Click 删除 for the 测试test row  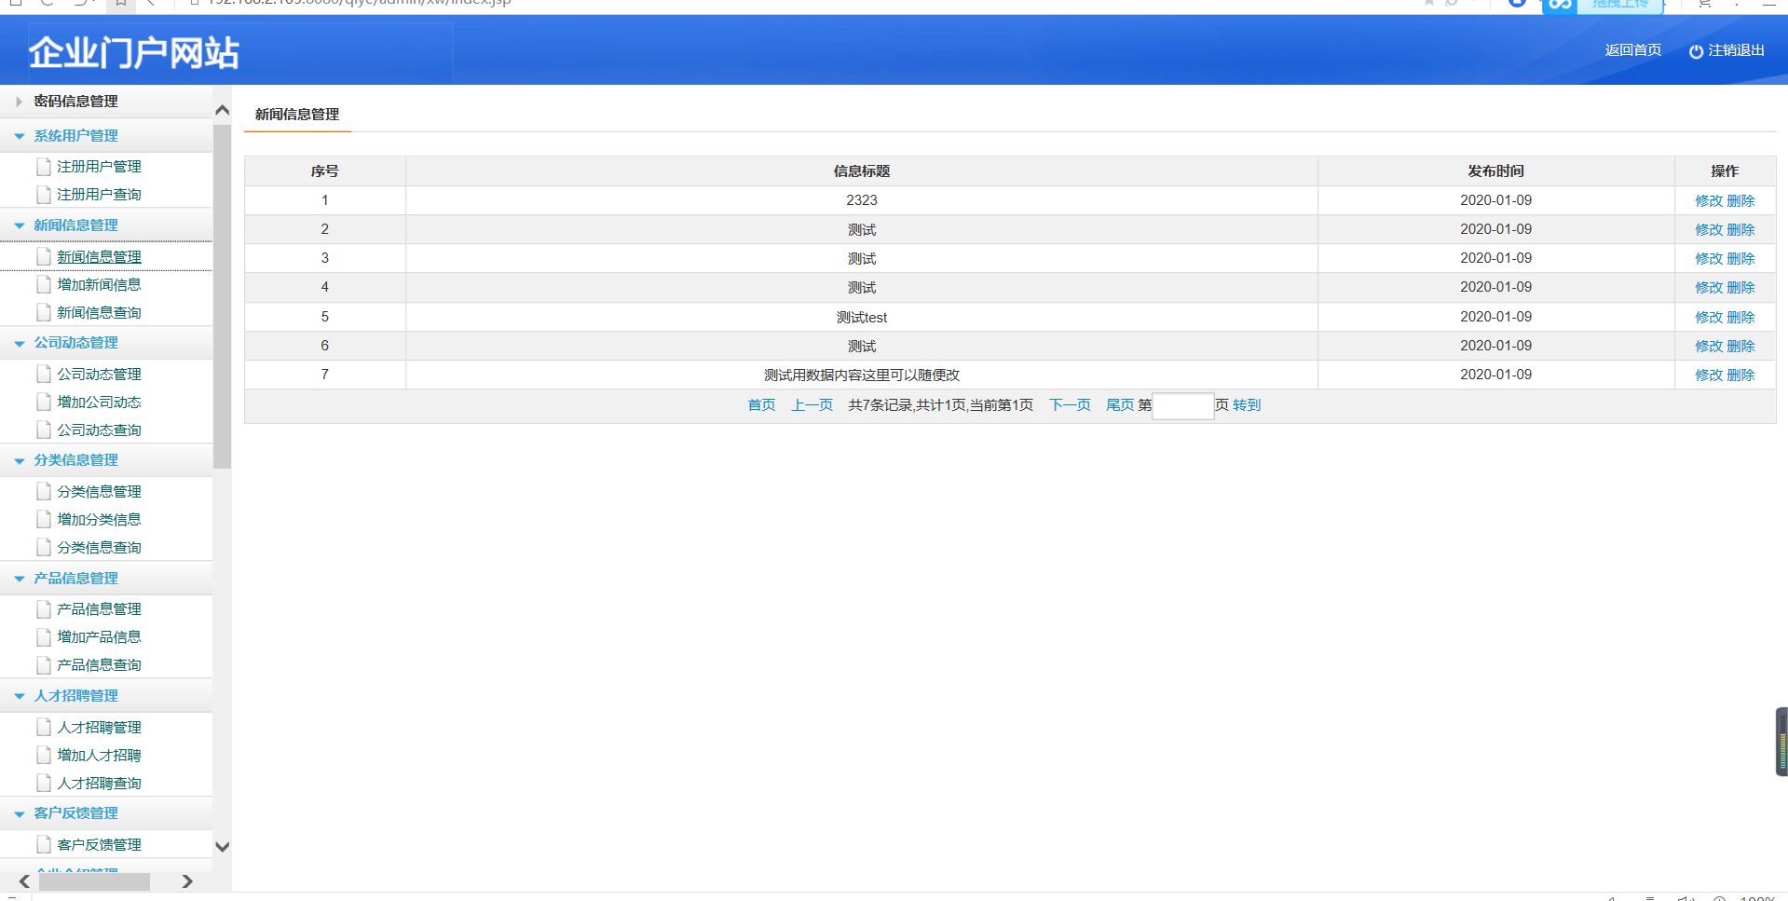[x=1740, y=317]
